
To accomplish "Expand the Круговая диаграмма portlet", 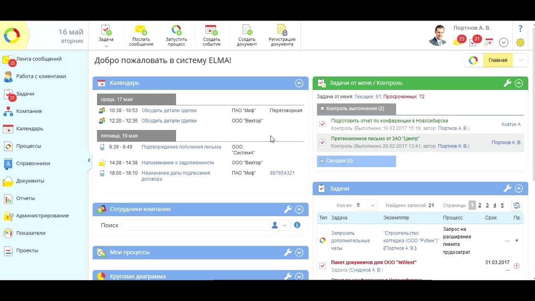I will tap(299, 276).
